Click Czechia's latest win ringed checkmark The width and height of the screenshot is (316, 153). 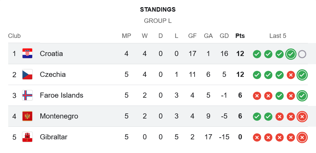pos(302,75)
